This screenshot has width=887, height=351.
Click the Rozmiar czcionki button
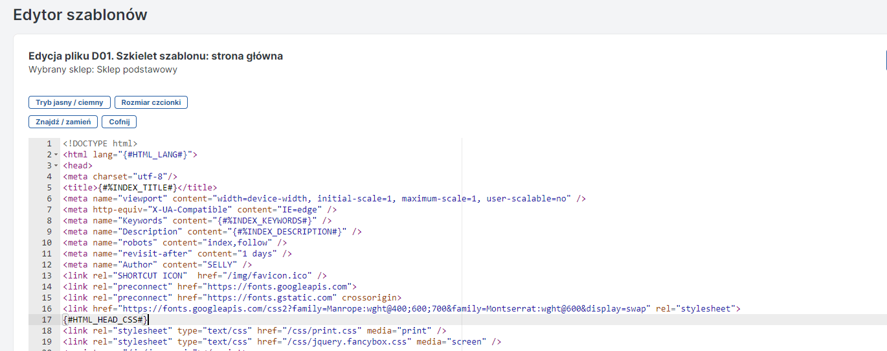click(151, 102)
